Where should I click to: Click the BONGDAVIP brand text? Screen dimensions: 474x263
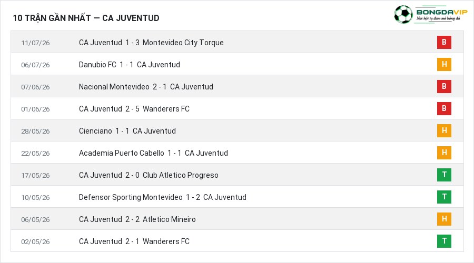442,12
